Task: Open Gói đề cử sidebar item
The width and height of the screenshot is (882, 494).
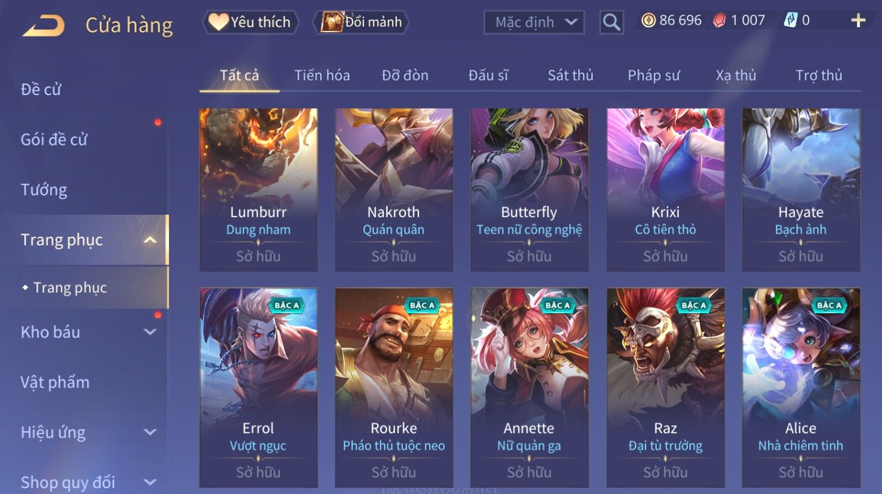Action: [x=54, y=140]
